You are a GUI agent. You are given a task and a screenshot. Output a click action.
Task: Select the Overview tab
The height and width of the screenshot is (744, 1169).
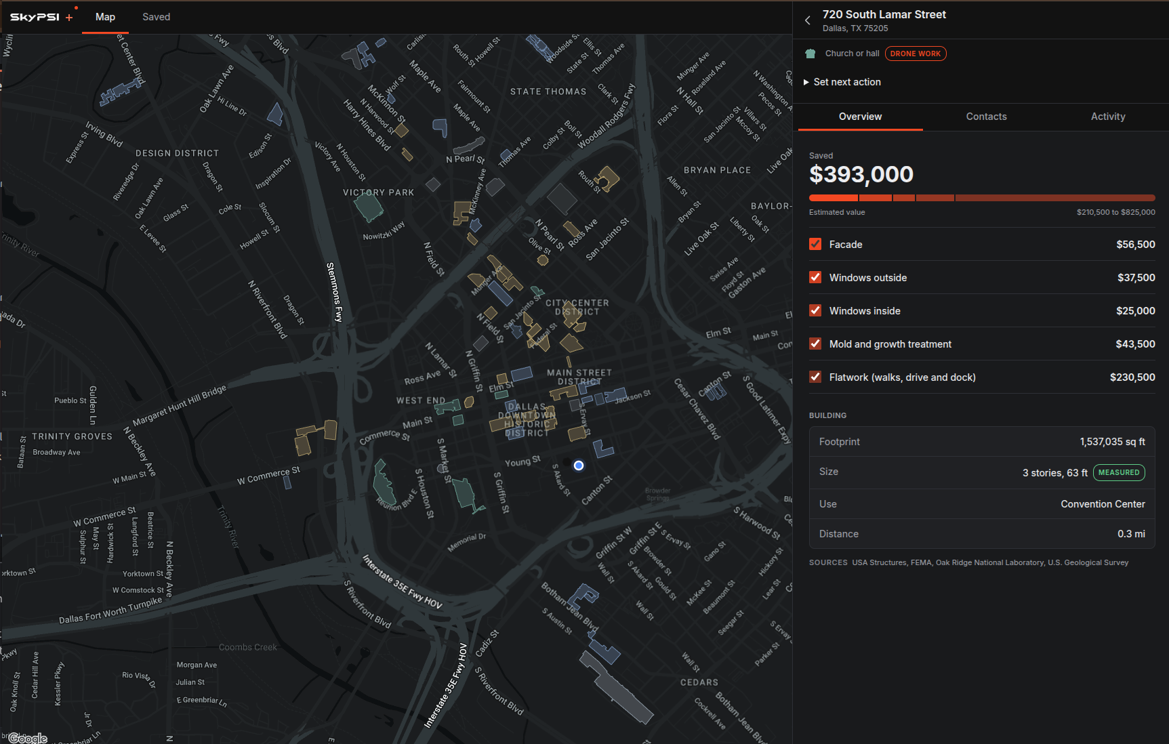coord(860,117)
